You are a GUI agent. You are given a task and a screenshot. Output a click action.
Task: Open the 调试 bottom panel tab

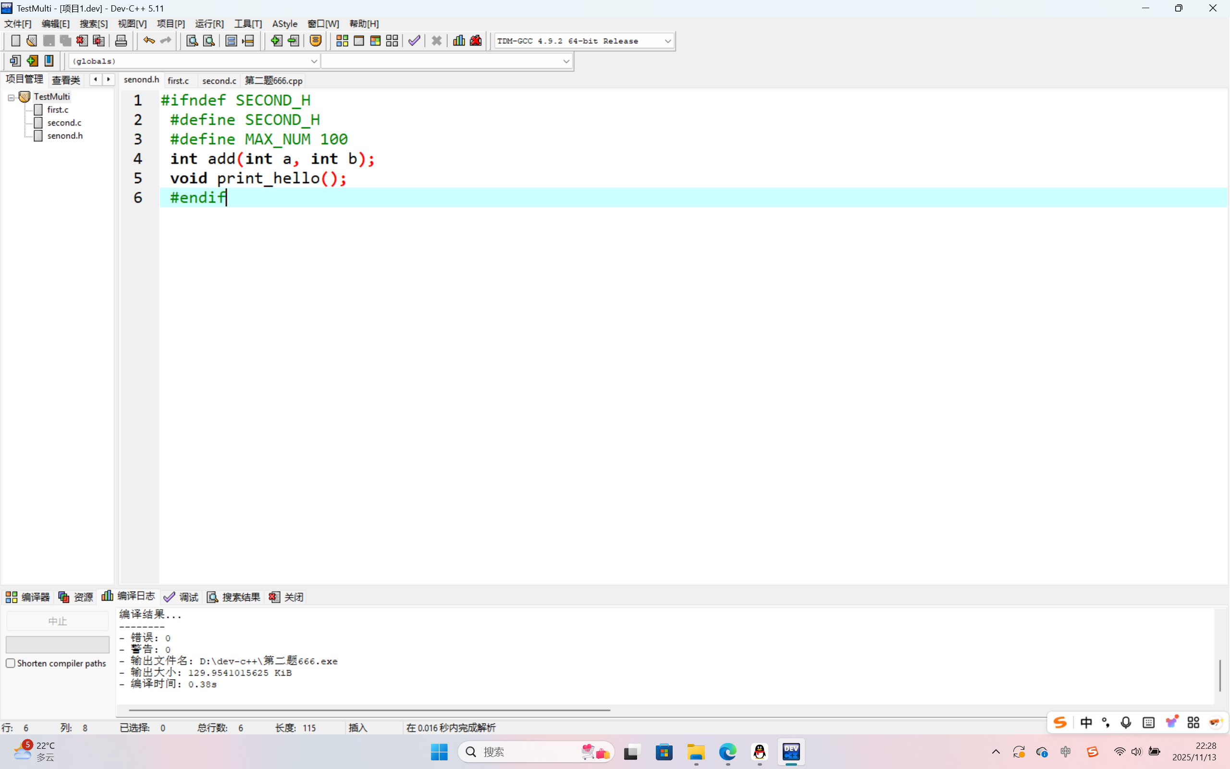(x=182, y=596)
